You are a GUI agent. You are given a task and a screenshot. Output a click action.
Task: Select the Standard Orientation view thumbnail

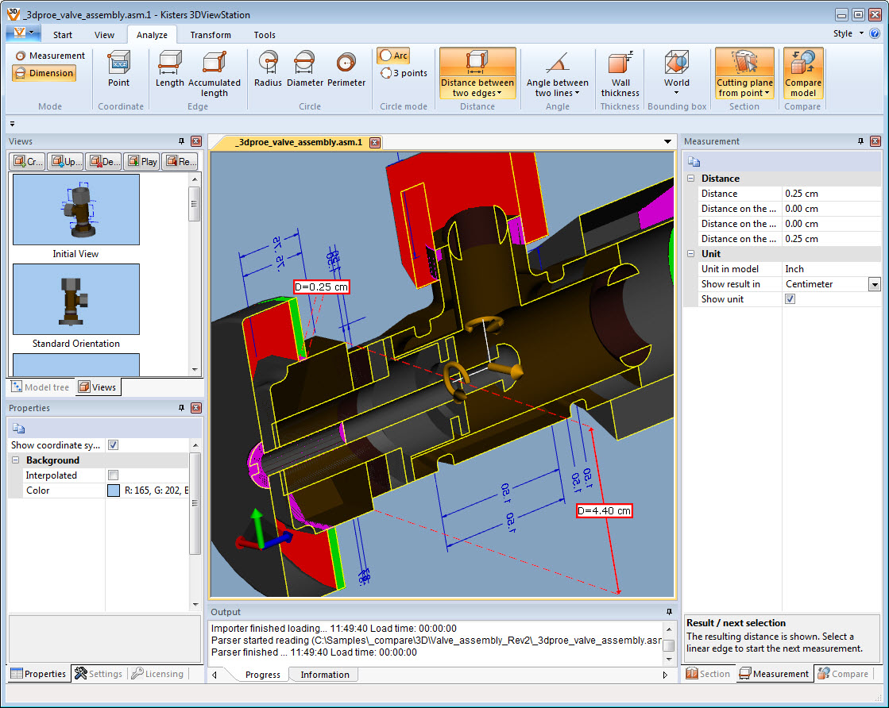click(76, 299)
